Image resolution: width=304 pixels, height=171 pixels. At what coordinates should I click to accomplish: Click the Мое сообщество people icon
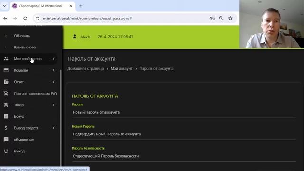coord(6,59)
